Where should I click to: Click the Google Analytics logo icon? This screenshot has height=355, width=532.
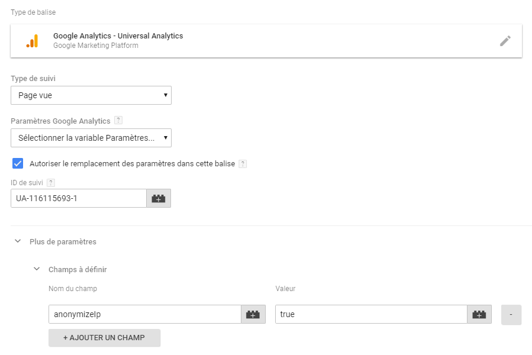coord(32,41)
